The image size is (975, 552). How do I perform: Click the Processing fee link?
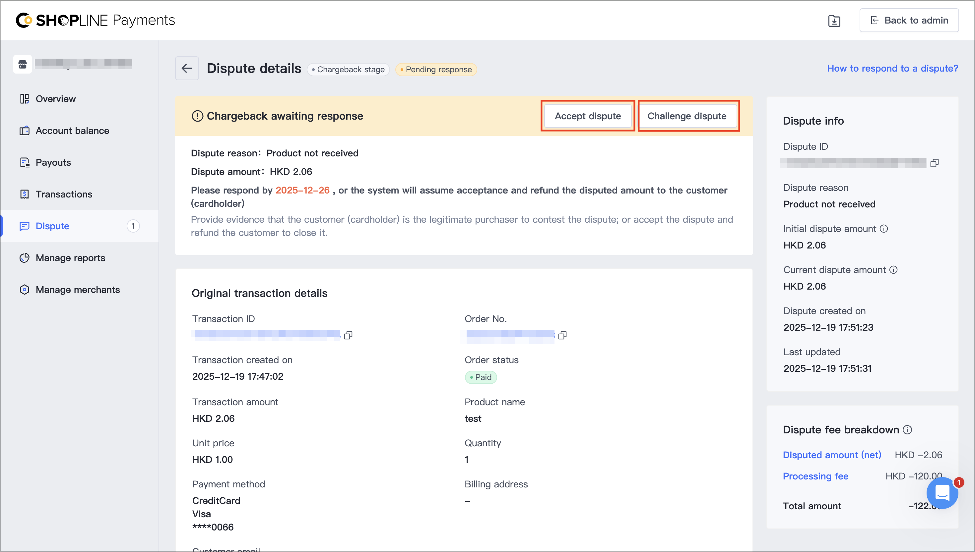click(x=816, y=476)
